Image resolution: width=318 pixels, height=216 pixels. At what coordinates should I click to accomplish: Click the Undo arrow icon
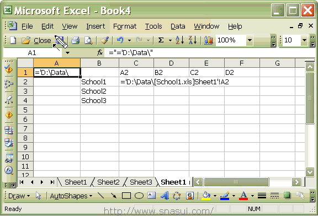point(120,40)
